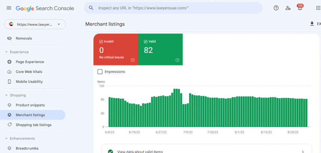Click the No critical issues text
The image size is (321, 153).
(x=112, y=57)
